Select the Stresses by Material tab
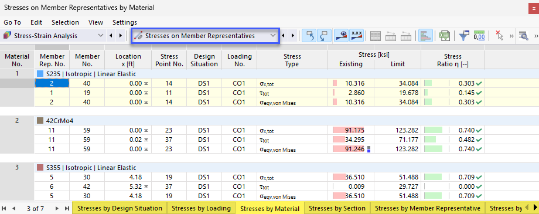Screen dimensions: 539x214 tap(270, 209)
